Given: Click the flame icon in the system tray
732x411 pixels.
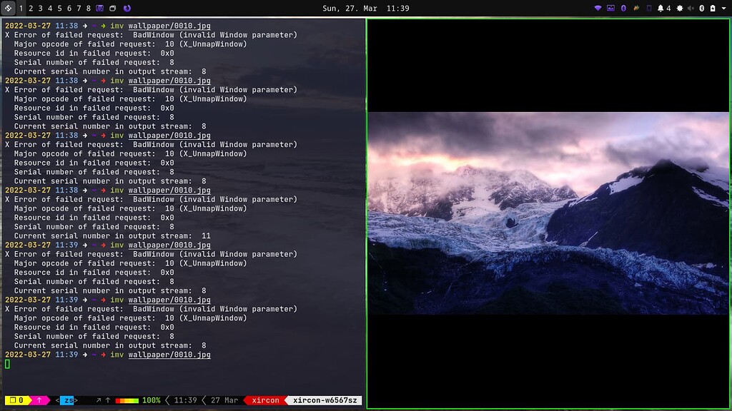Looking at the screenshot, I should (x=636, y=7).
